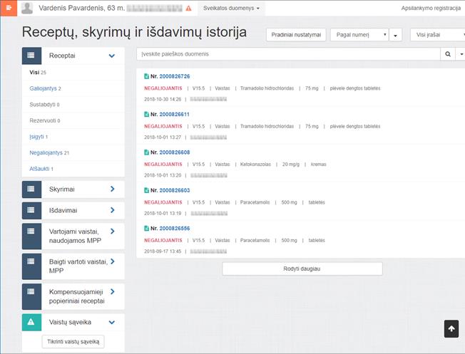
Task: Click Rodyti daugiau to load more
Action: [x=302, y=269]
